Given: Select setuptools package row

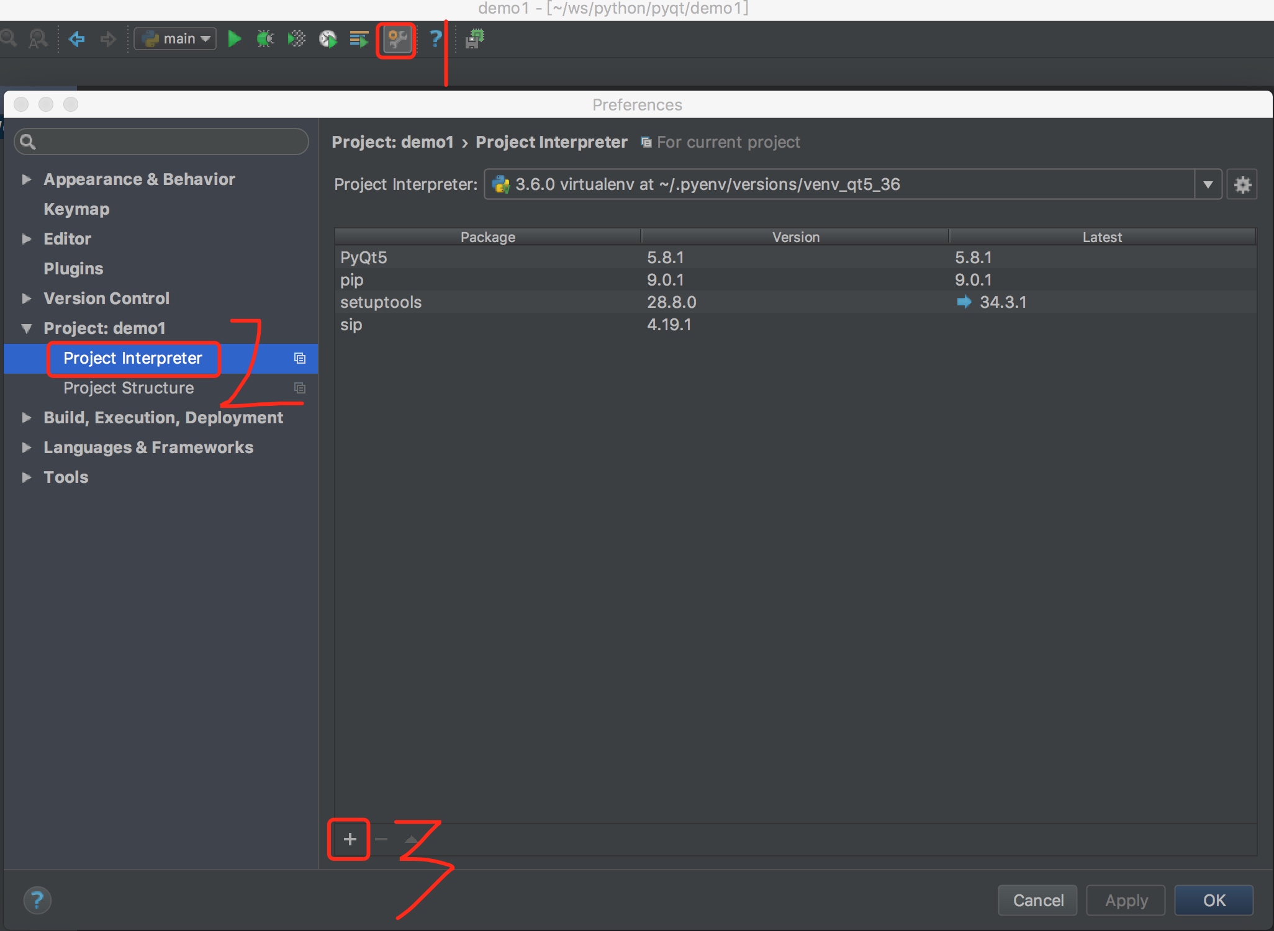Looking at the screenshot, I should click(x=381, y=302).
